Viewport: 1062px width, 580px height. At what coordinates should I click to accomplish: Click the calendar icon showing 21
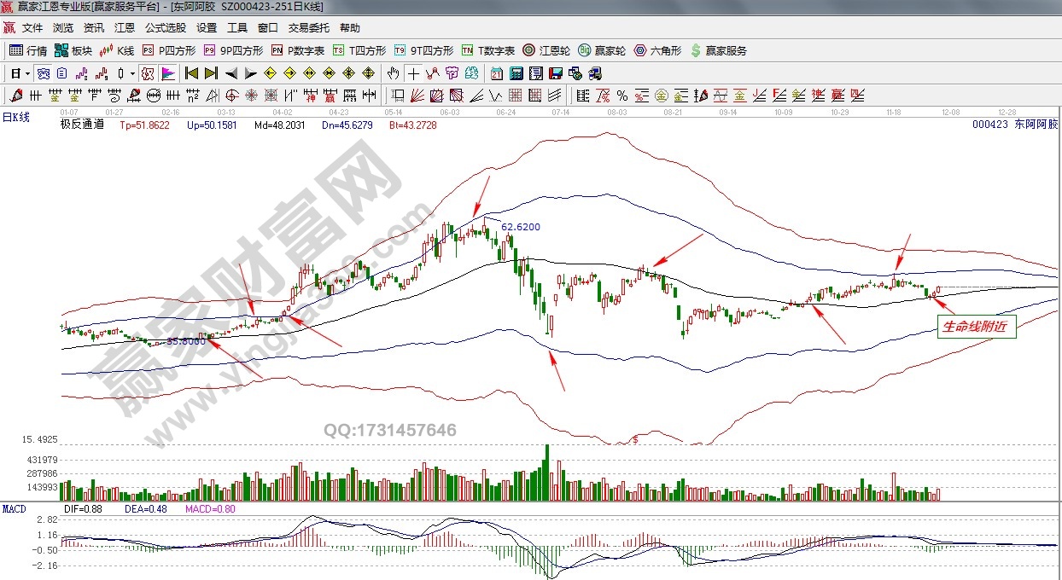tap(497, 73)
